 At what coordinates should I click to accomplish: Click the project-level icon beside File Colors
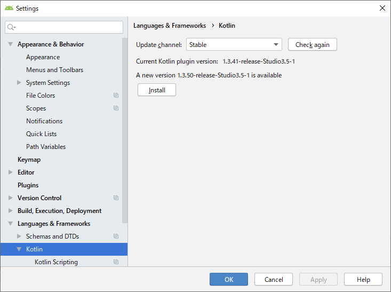click(x=116, y=96)
